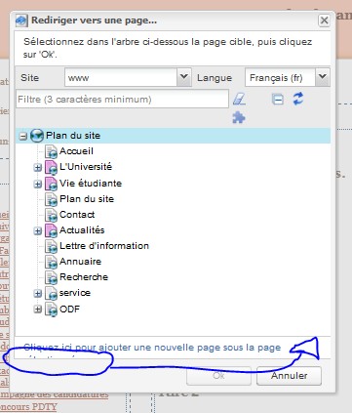
Task: Select the ODF page
Action: click(x=69, y=309)
